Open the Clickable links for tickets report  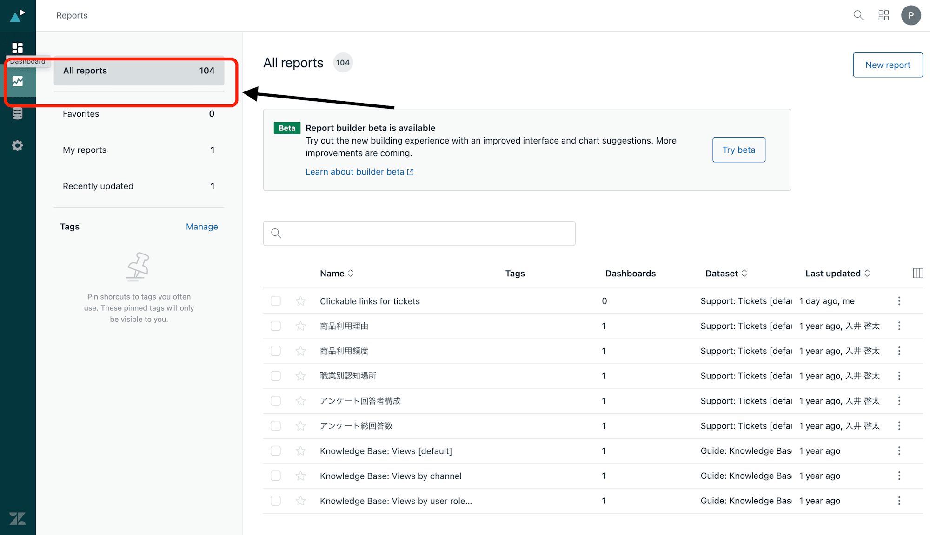[x=370, y=301]
